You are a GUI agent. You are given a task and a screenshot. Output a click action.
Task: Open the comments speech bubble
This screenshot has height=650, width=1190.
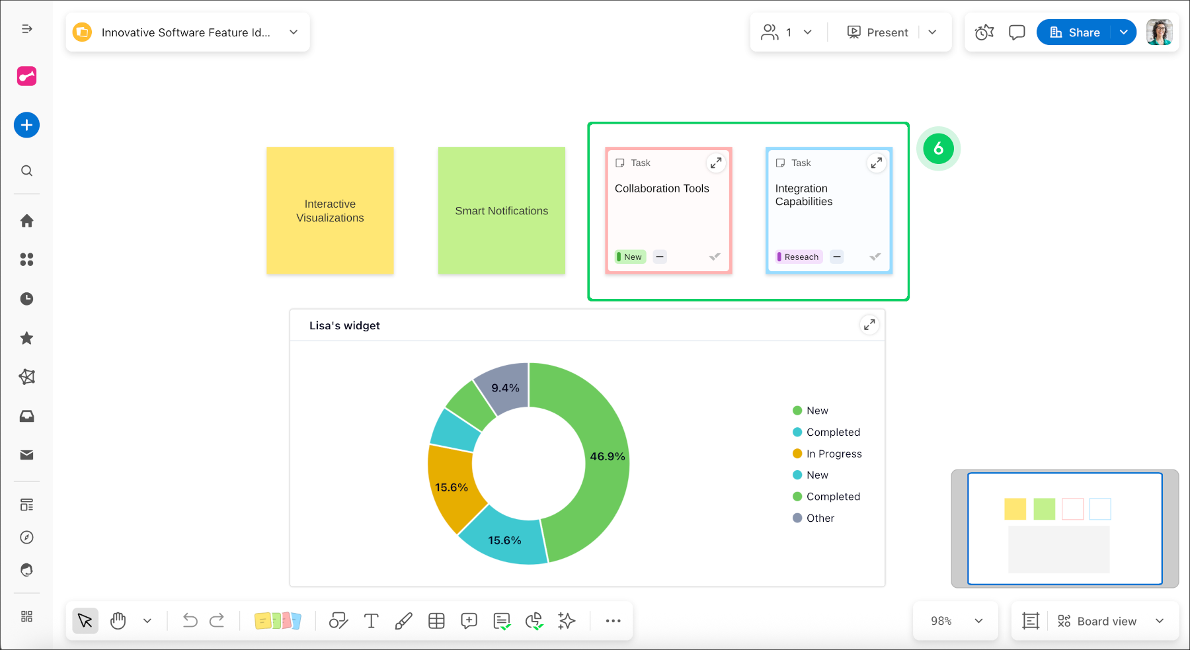click(x=1017, y=32)
